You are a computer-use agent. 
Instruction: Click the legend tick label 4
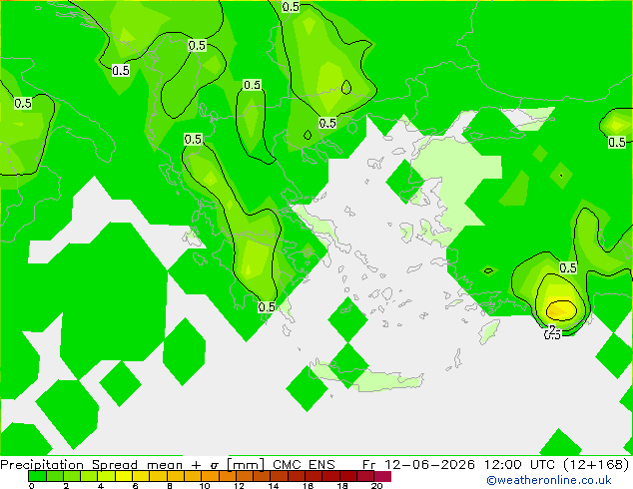pyautogui.click(x=101, y=486)
